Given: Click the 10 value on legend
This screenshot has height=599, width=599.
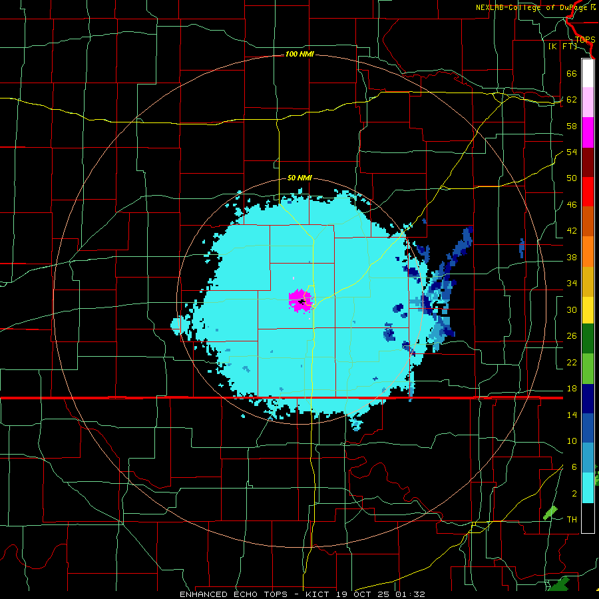Looking at the screenshot, I should 572,441.
